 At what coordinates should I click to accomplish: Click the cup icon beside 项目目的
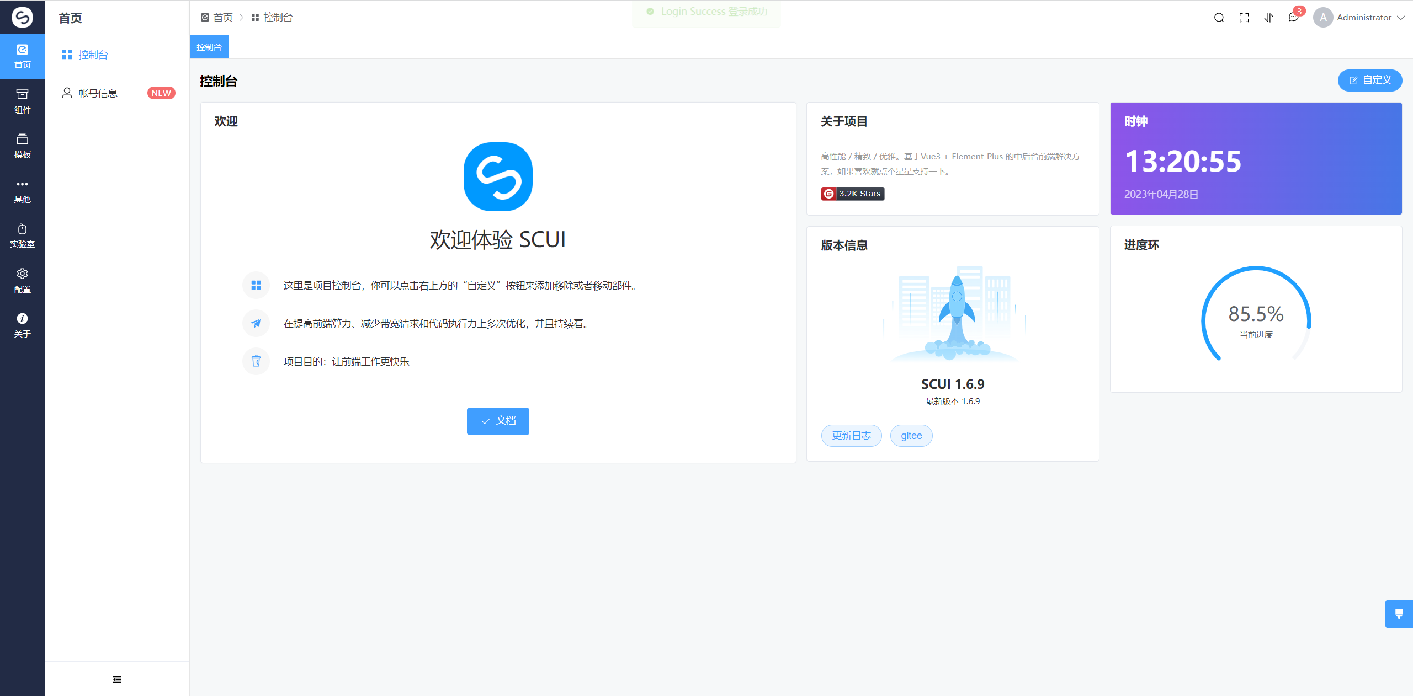pyautogui.click(x=256, y=361)
